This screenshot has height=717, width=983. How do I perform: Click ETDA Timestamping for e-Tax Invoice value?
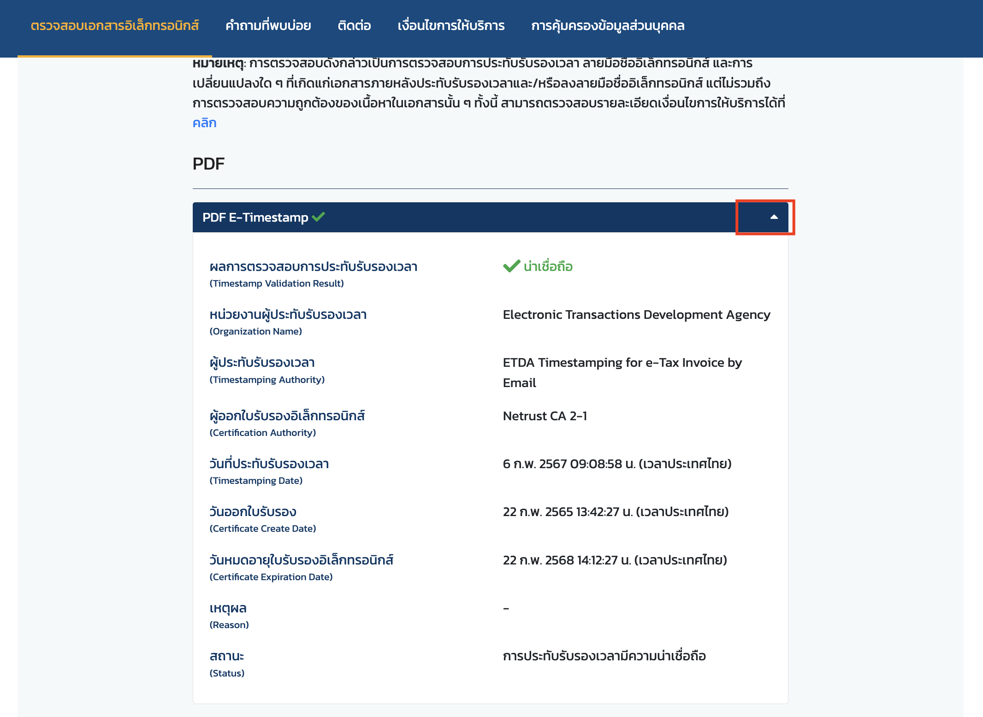click(x=622, y=372)
